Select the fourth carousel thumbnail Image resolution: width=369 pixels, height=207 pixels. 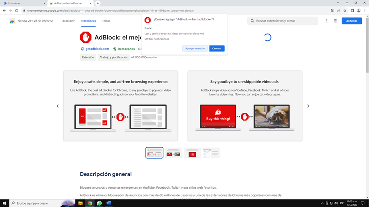coord(211,153)
